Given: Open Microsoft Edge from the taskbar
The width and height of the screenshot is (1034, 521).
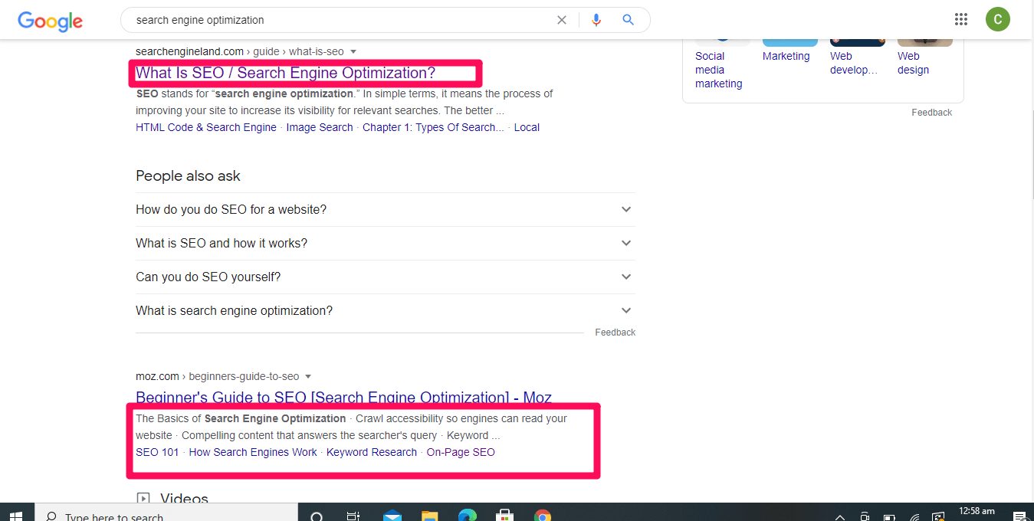Looking at the screenshot, I should click(x=468, y=516).
